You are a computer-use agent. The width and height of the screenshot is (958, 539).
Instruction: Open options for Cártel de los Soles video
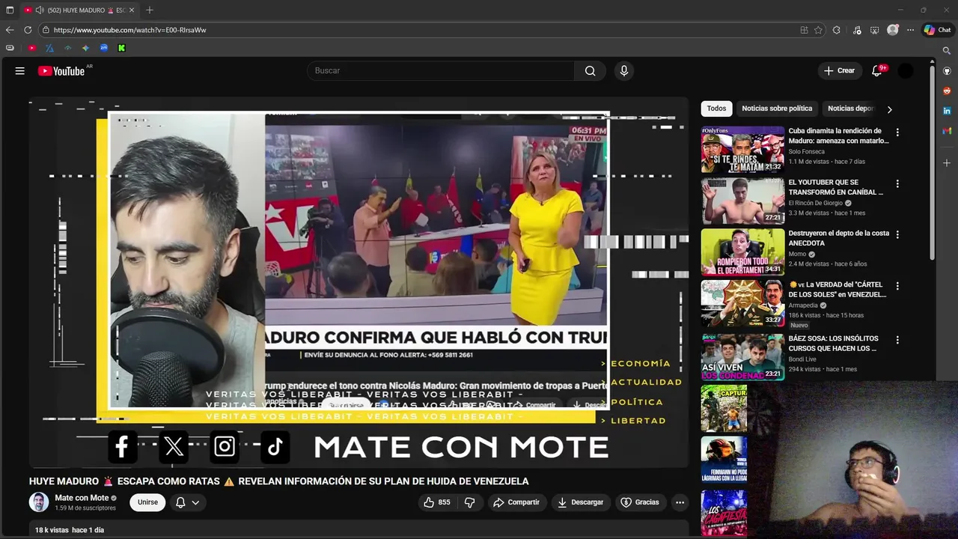coord(897,286)
